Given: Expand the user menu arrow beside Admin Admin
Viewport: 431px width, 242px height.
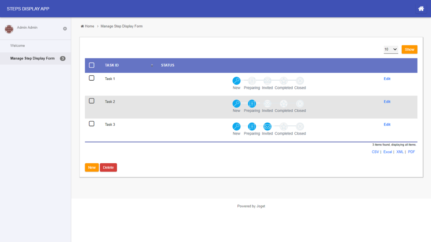Looking at the screenshot, I should [65, 29].
